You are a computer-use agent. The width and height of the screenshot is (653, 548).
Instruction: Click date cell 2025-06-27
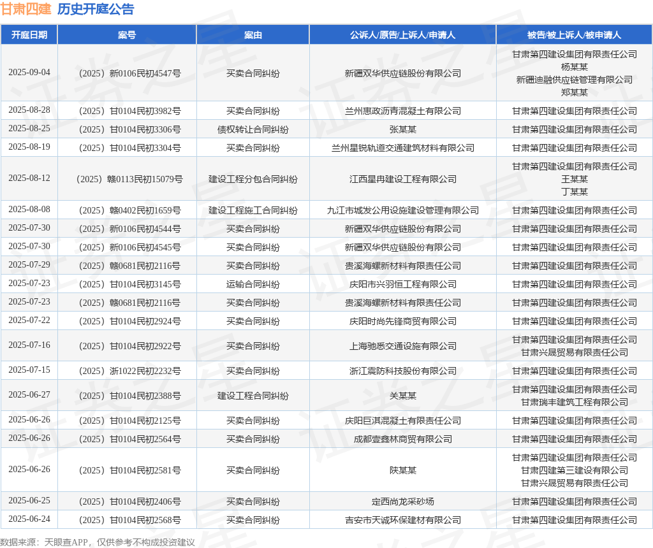[x=29, y=395]
